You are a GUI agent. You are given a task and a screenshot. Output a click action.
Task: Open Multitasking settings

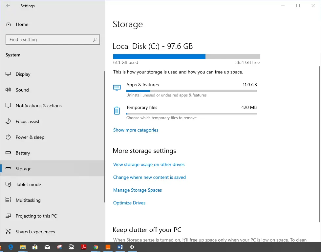coord(52,200)
